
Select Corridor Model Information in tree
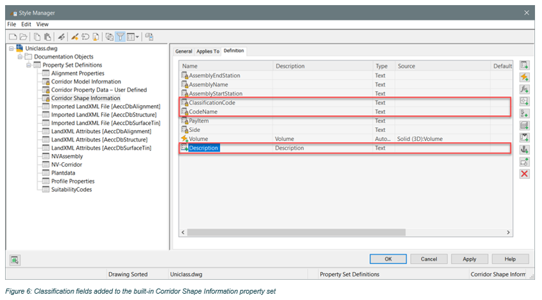pyautogui.click(x=85, y=82)
